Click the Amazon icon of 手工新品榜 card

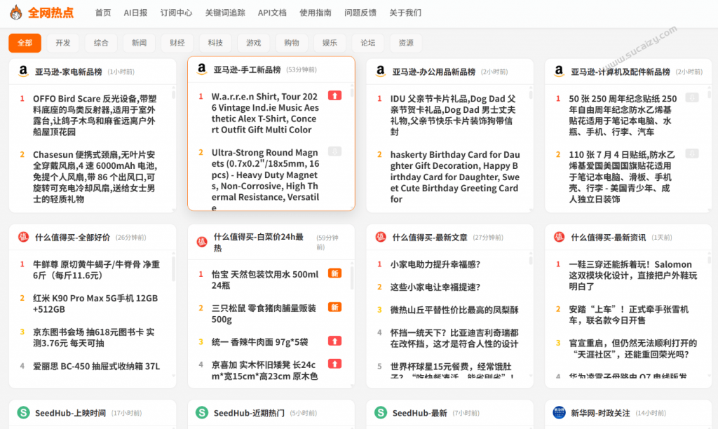201,69
